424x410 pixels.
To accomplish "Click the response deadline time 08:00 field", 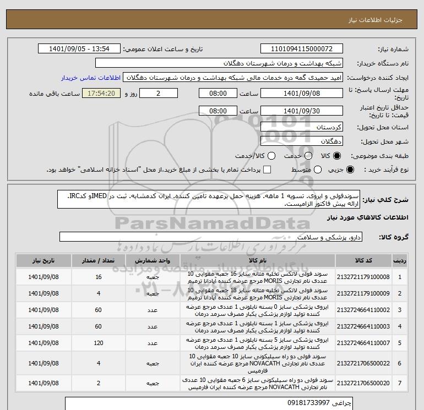I will coord(218,94).
